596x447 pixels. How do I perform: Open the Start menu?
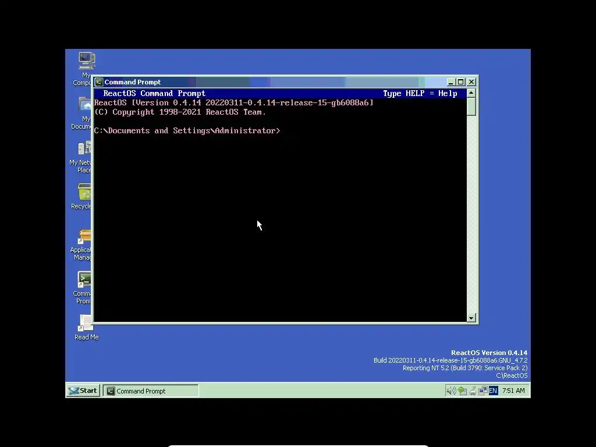[83, 391]
